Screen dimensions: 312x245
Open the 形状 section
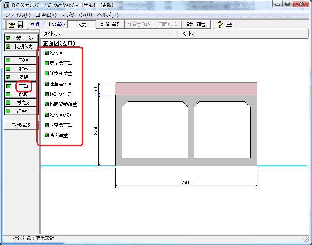(21, 60)
